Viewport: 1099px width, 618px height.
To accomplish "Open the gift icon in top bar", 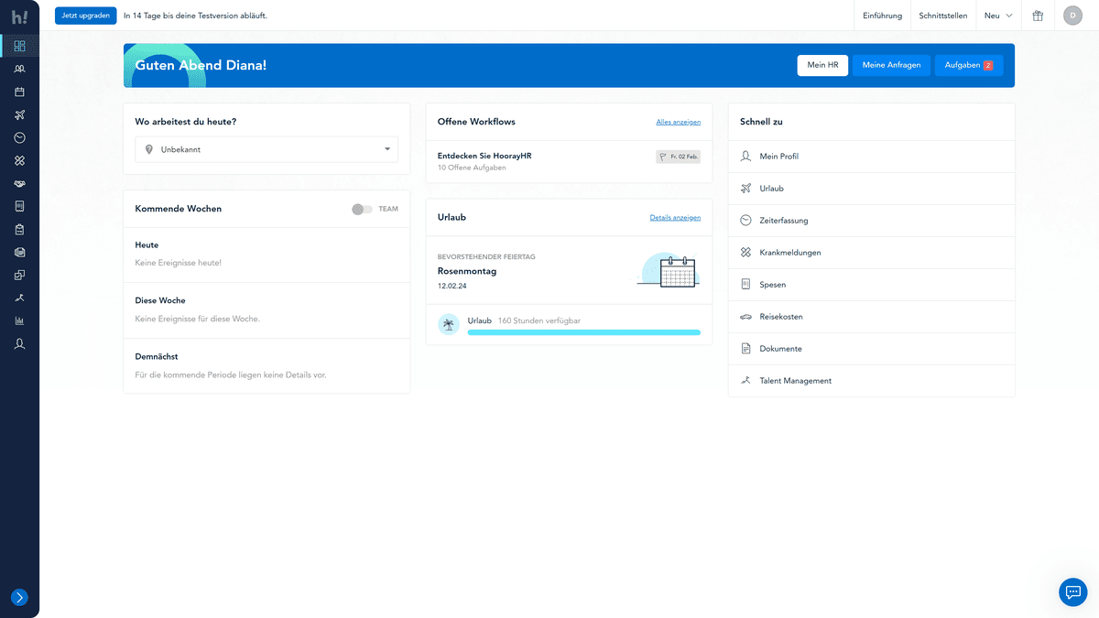I will (1038, 16).
